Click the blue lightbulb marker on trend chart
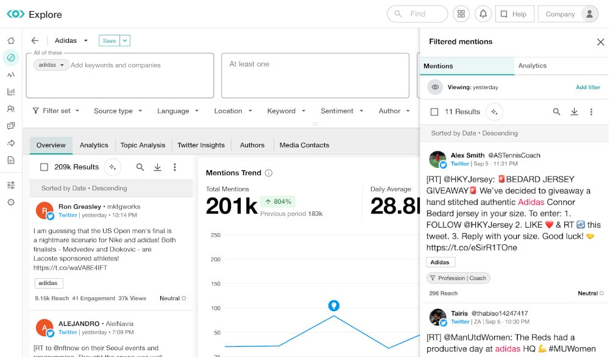Screen dimensions: 610x357 point(334,306)
